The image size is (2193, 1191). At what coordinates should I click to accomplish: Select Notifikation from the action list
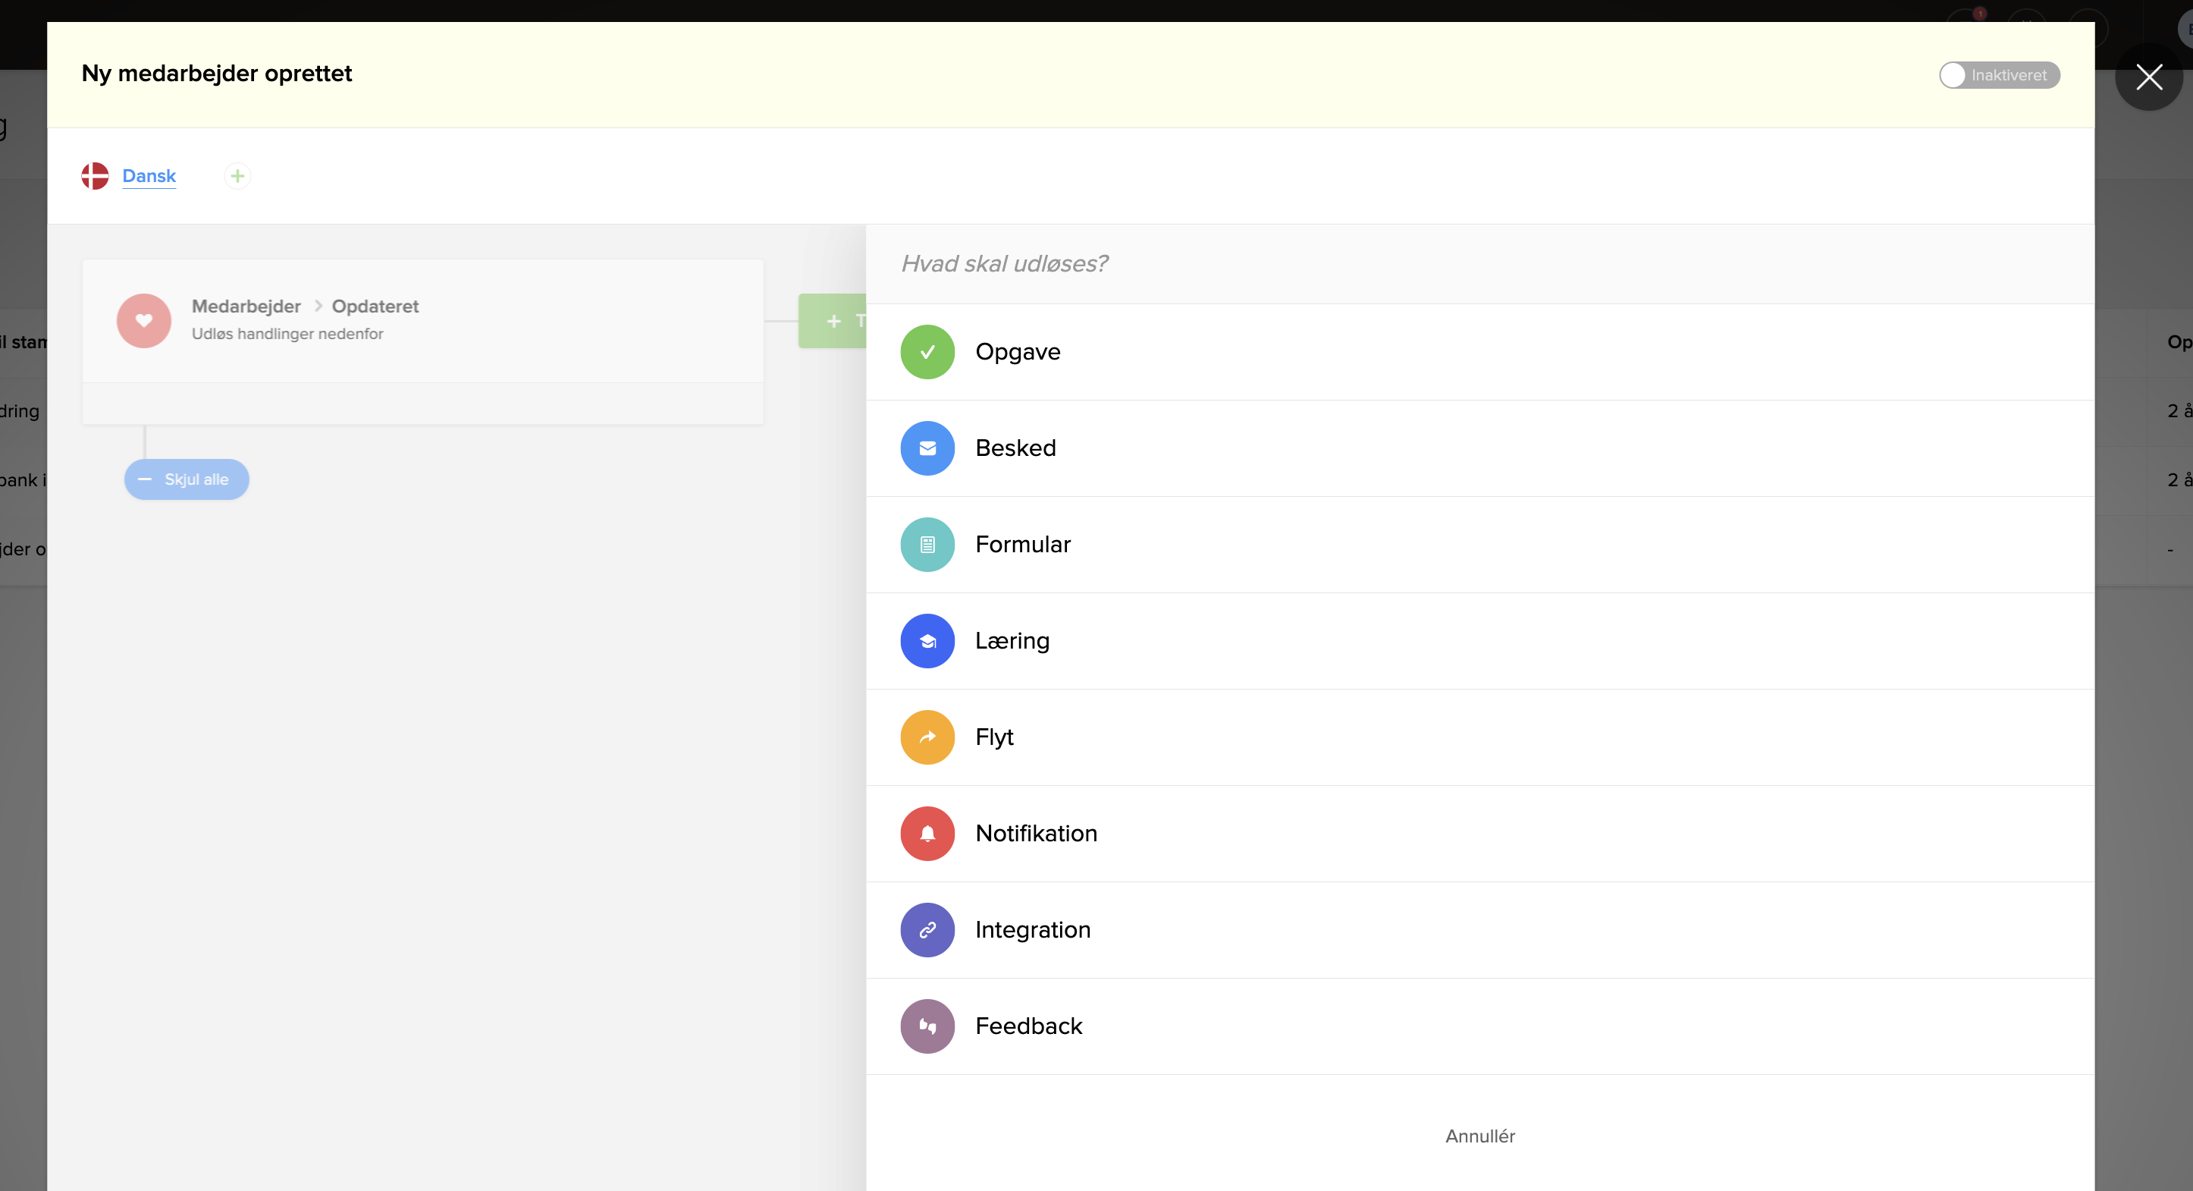pyautogui.click(x=1036, y=833)
